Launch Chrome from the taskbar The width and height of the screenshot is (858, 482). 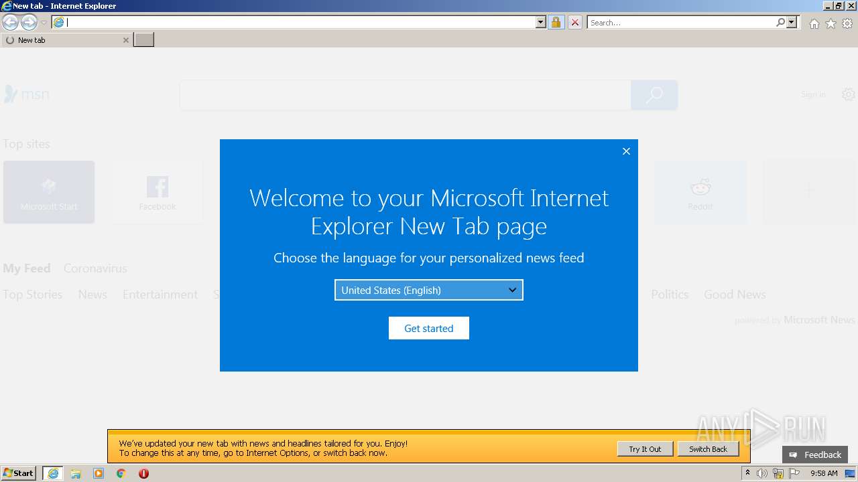(x=121, y=473)
